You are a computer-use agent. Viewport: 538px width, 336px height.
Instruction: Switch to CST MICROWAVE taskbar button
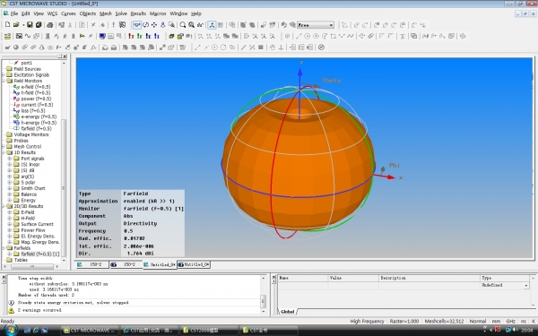tap(90, 330)
